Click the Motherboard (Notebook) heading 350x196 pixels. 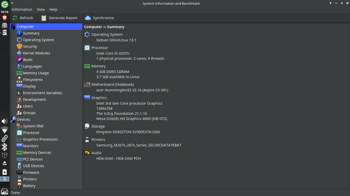[113, 85]
